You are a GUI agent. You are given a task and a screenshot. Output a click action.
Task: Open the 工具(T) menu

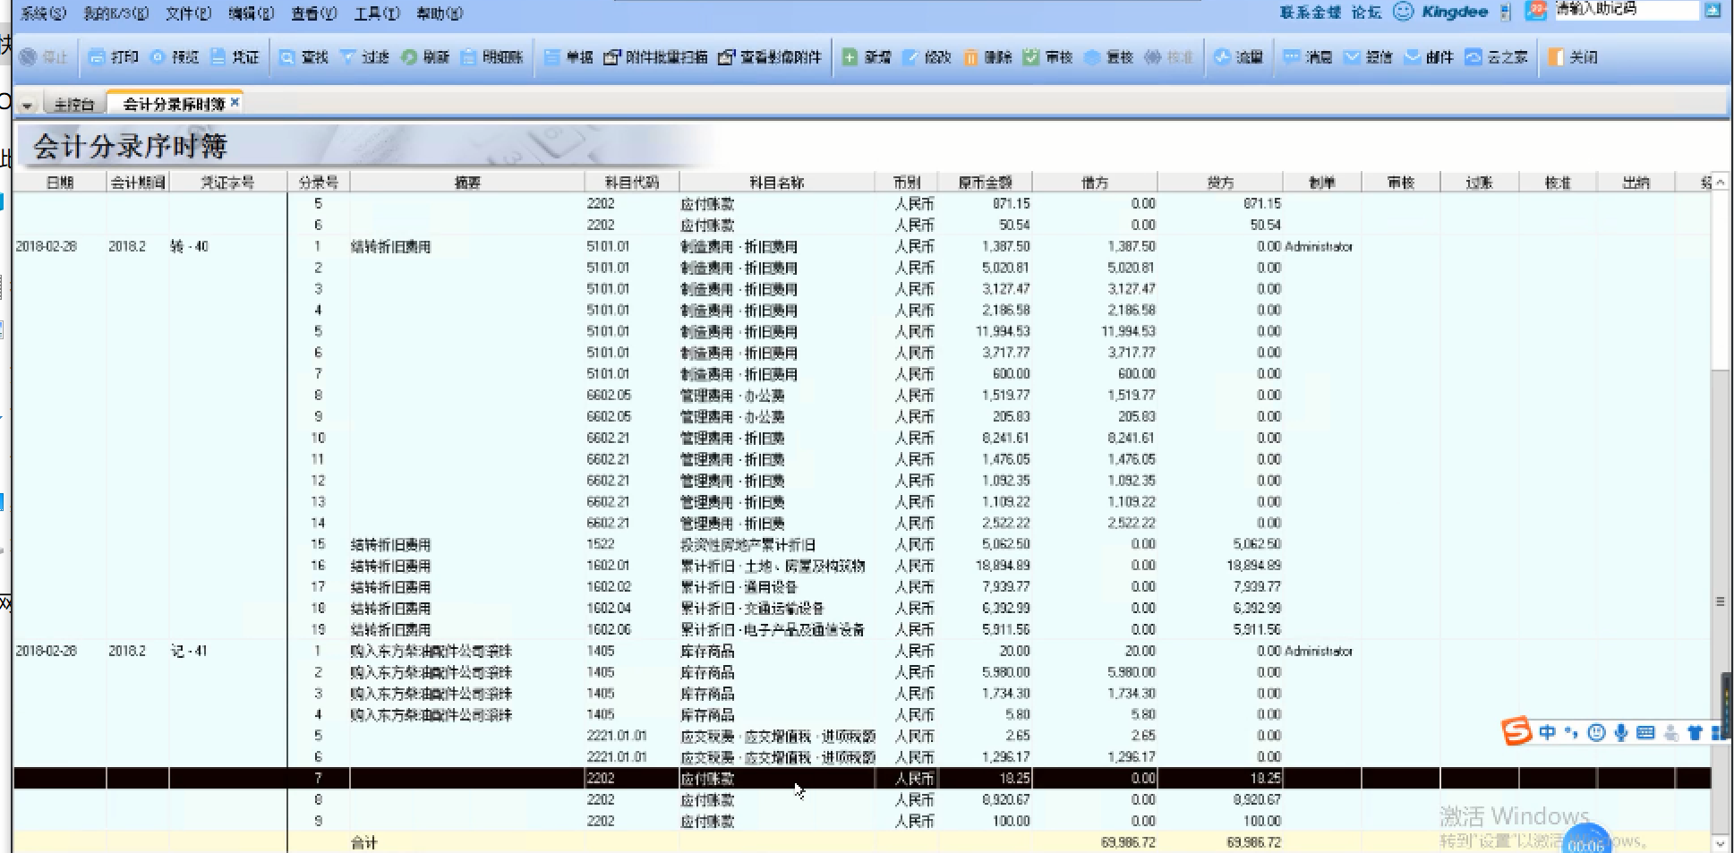pyautogui.click(x=377, y=13)
